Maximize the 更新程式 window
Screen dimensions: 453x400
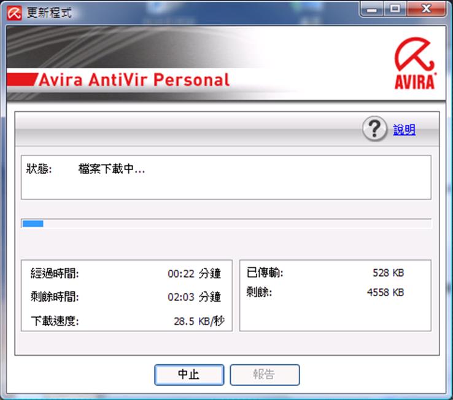[x=395, y=9]
